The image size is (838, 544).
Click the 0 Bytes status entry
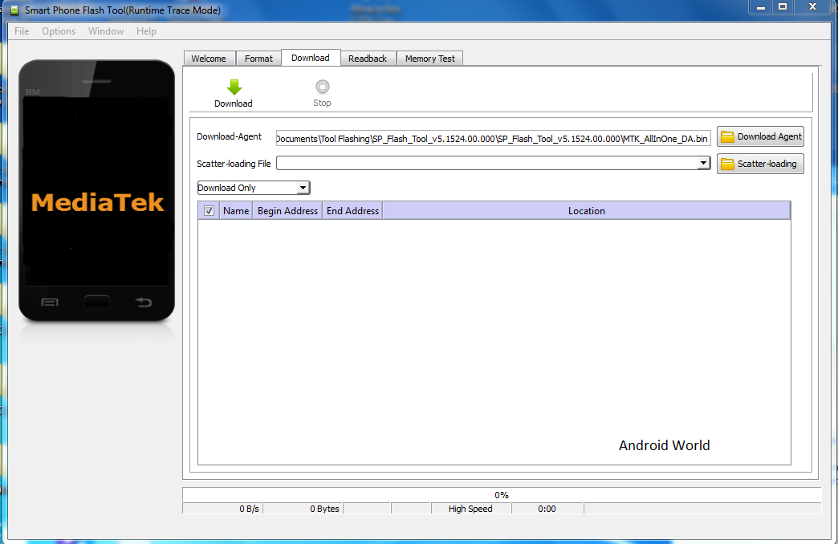pyautogui.click(x=303, y=509)
